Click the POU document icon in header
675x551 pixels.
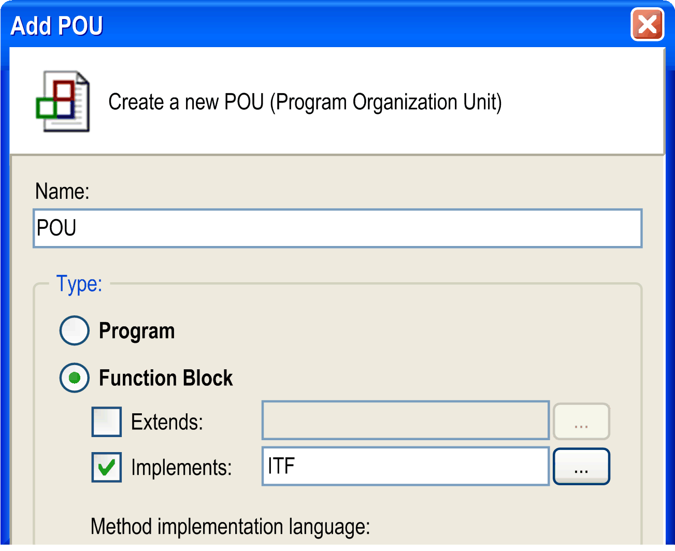[x=63, y=102]
